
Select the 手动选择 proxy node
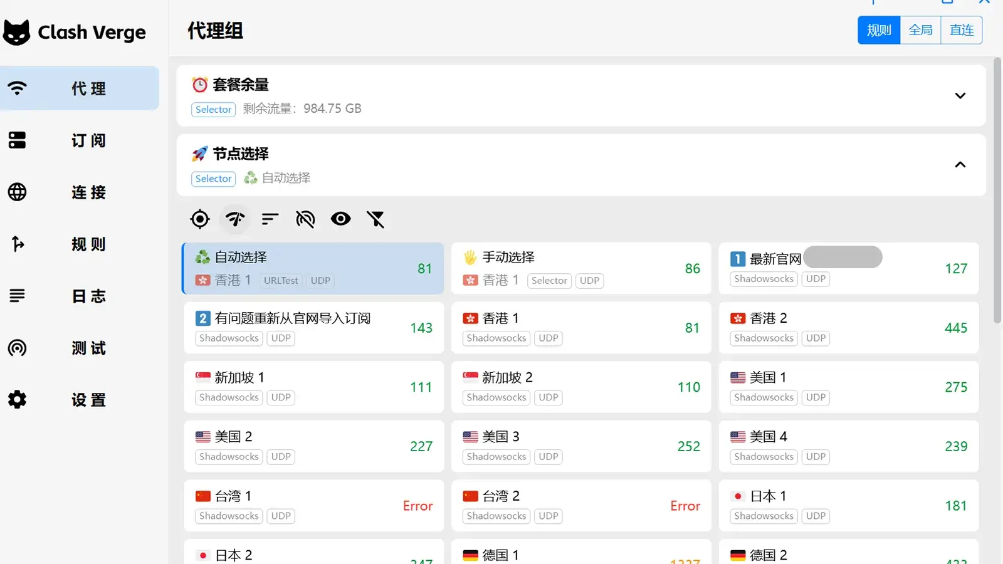(580, 268)
